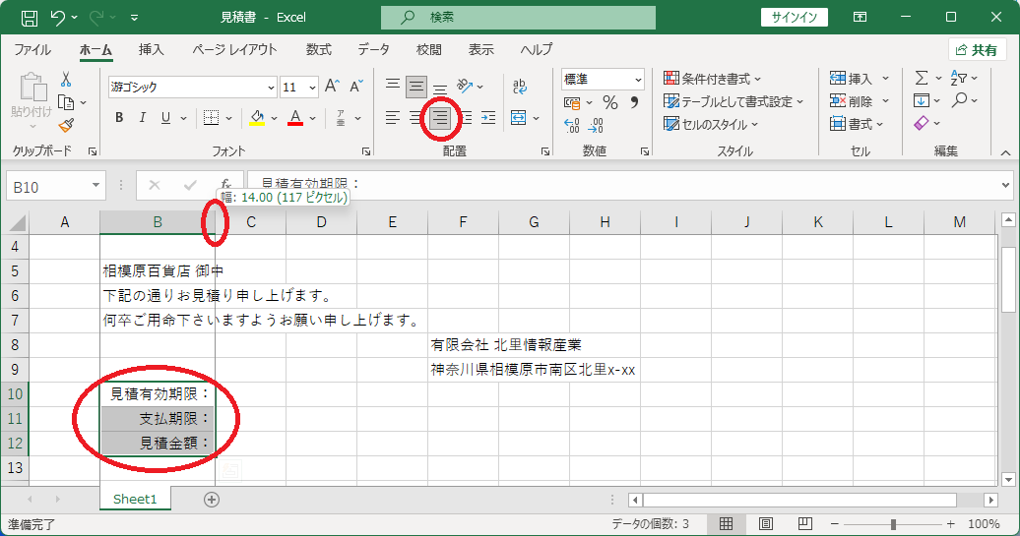Apply red font color A
Image resolution: width=1020 pixels, height=536 pixels.
click(295, 118)
